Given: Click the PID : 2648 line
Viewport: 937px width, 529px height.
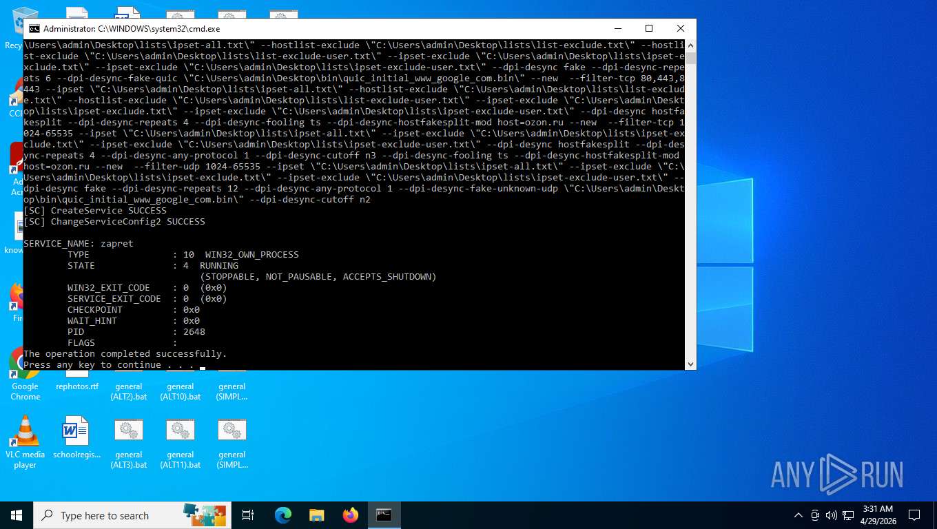Looking at the screenshot, I should pyautogui.click(x=136, y=331).
